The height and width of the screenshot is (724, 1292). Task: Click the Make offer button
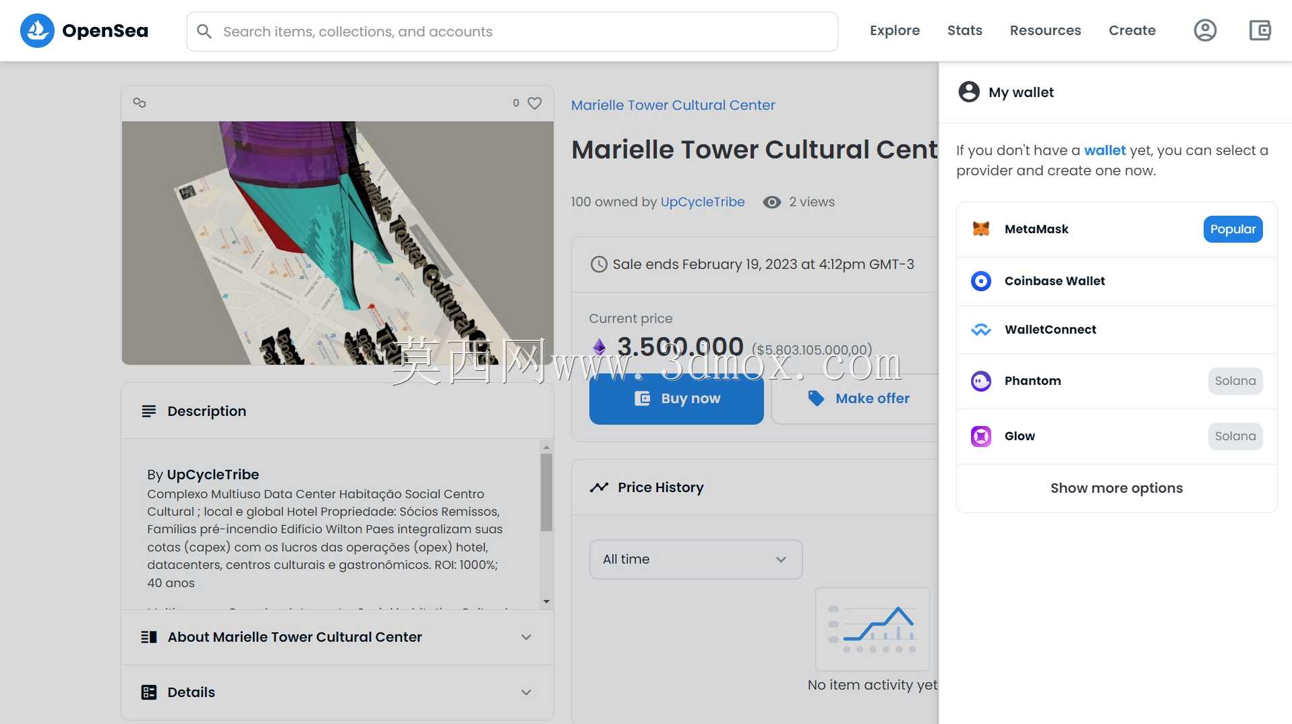(x=855, y=398)
